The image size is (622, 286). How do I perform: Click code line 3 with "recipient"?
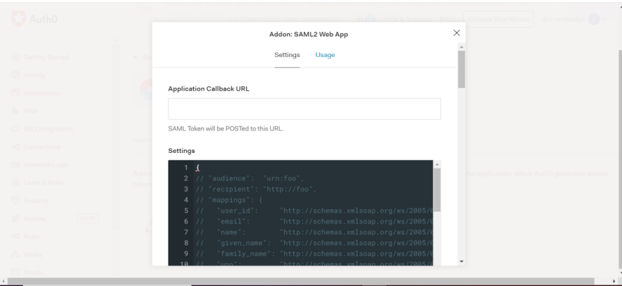[x=256, y=189]
